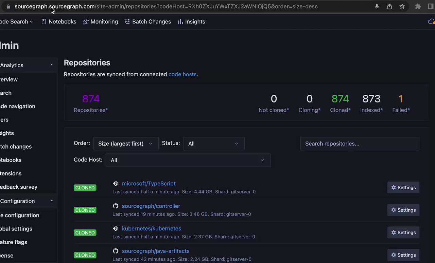
Task: Click the git icon beside microsoft/TypeScript
Action: 116,184
